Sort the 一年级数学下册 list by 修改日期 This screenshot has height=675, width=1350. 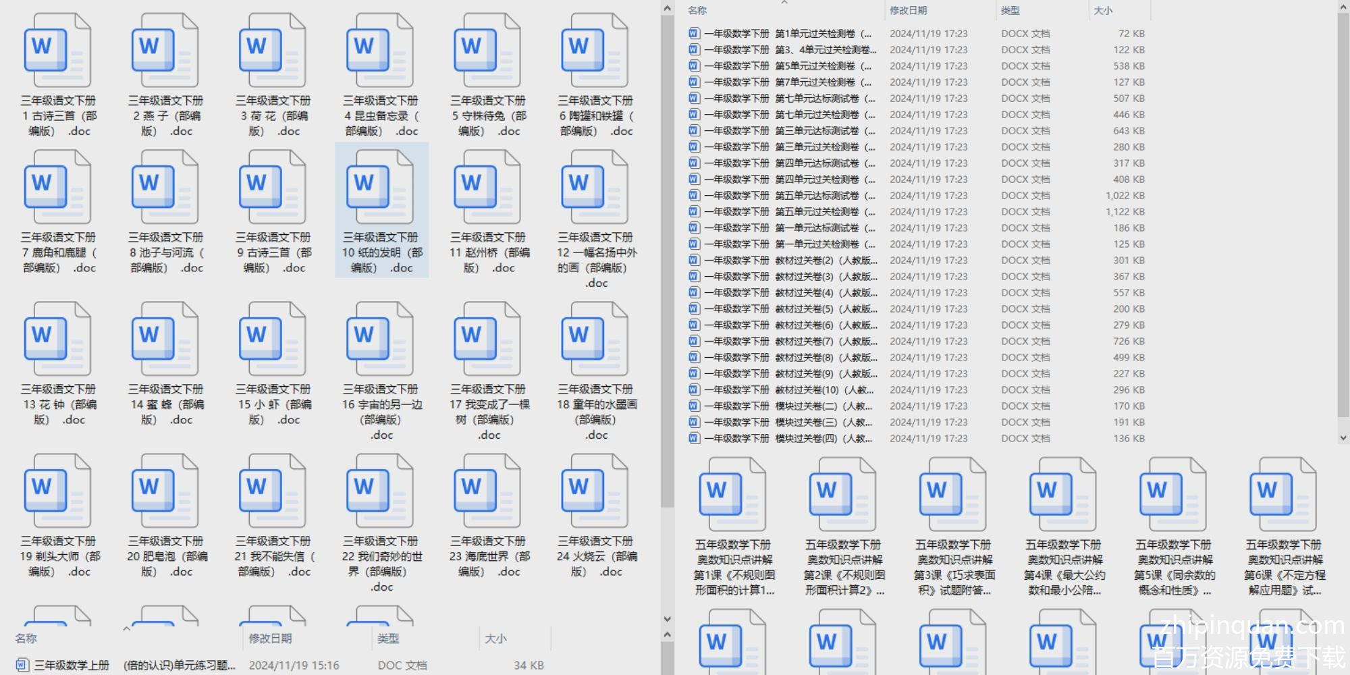pyautogui.click(x=908, y=11)
